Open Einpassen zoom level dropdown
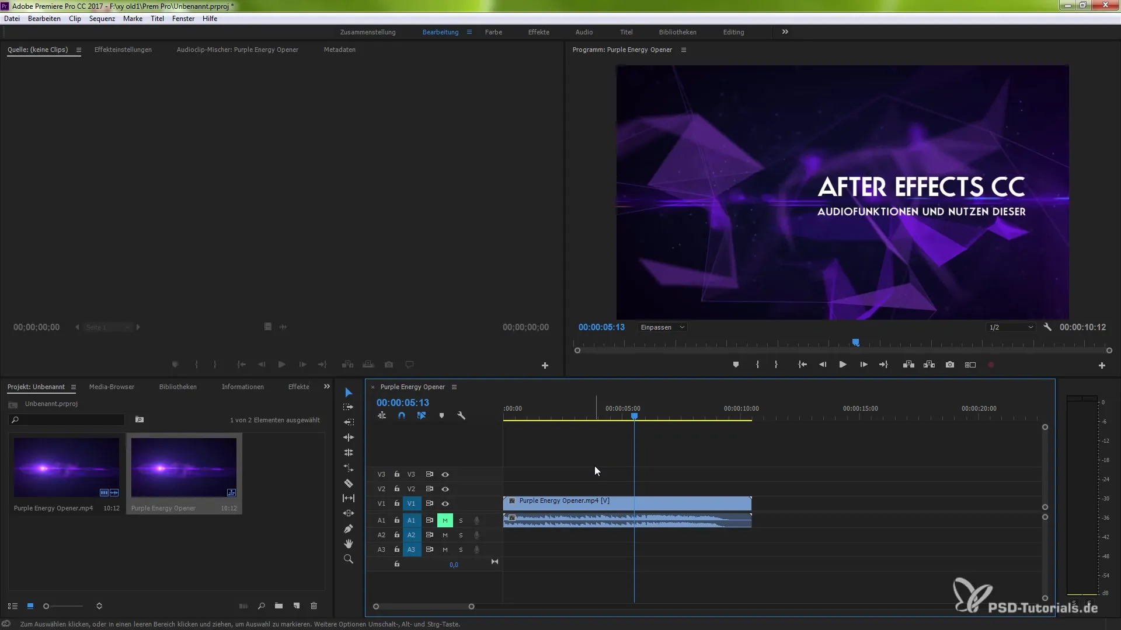The height and width of the screenshot is (630, 1121). tap(663, 327)
